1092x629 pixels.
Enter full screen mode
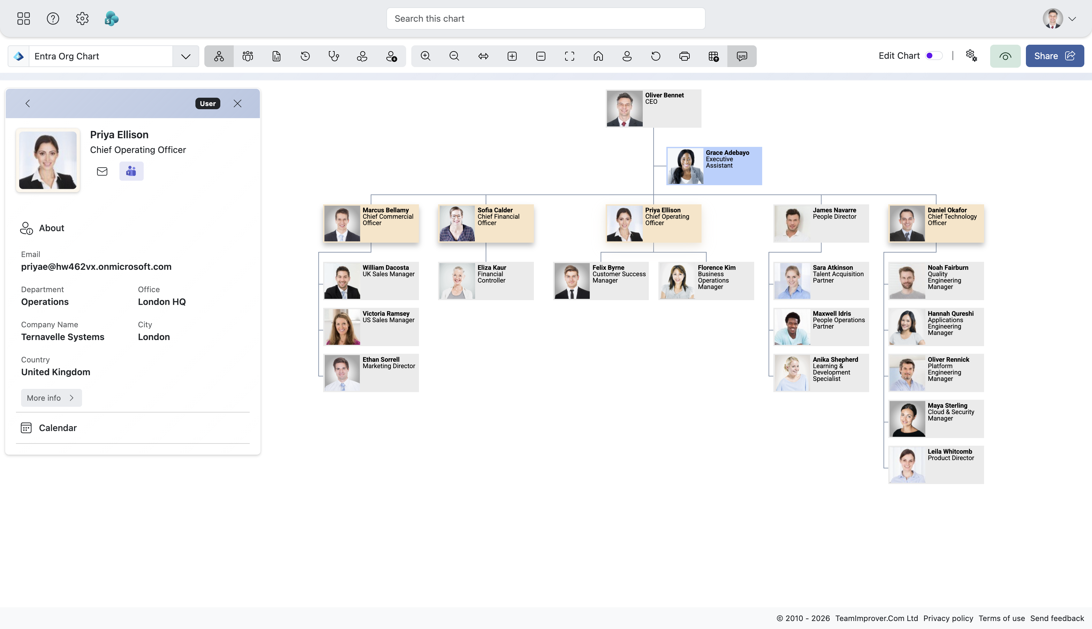point(570,56)
